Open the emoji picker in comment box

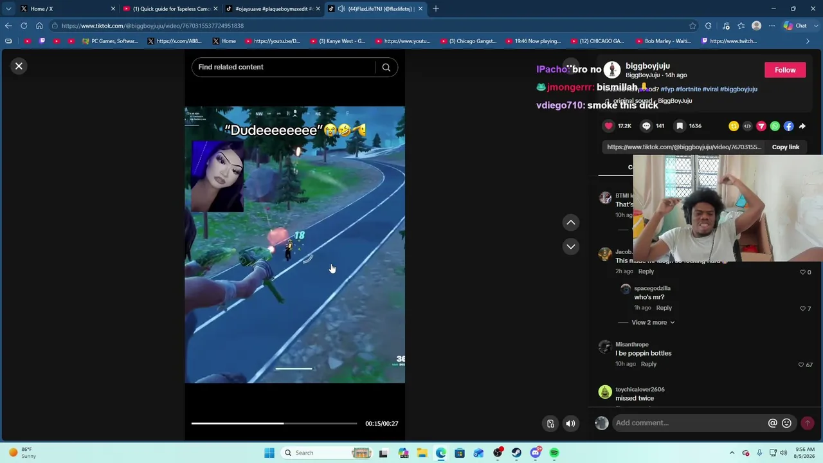pyautogui.click(x=786, y=422)
